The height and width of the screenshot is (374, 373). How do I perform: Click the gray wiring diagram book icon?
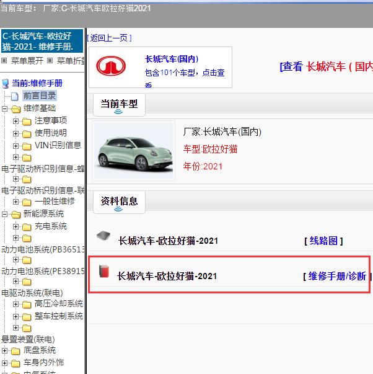click(x=103, y=236)
